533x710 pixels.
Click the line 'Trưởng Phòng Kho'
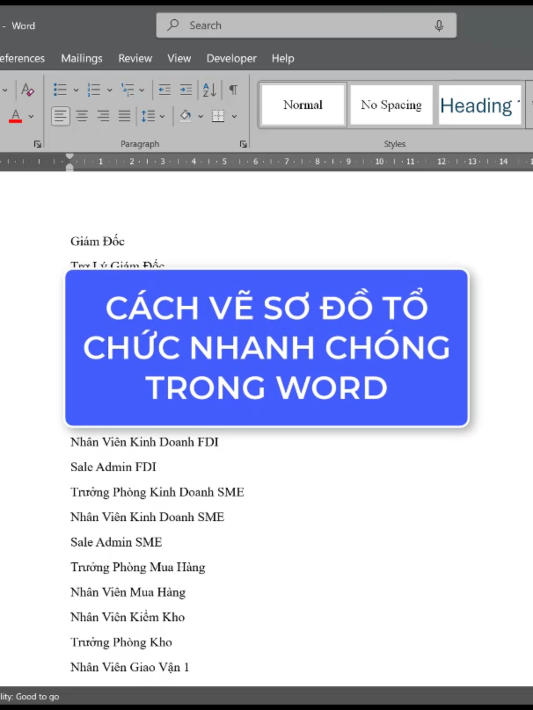pos(121,642)
